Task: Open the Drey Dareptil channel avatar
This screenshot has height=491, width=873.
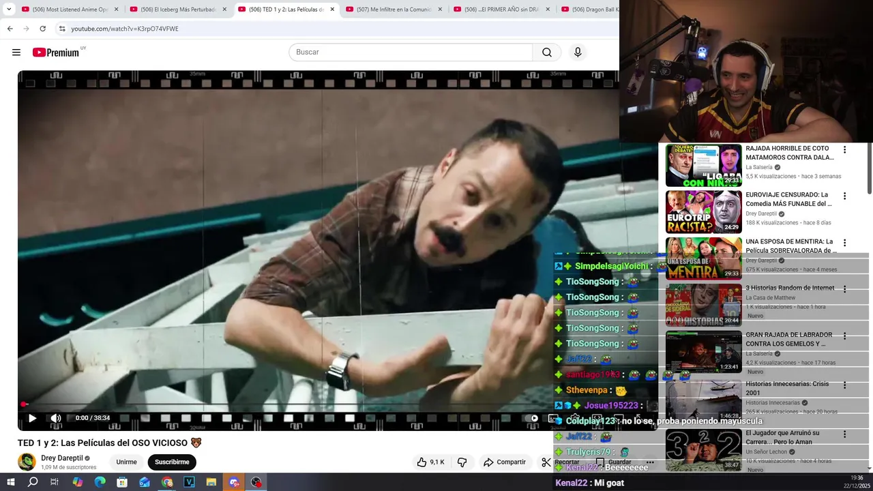Action: point(27,462)
